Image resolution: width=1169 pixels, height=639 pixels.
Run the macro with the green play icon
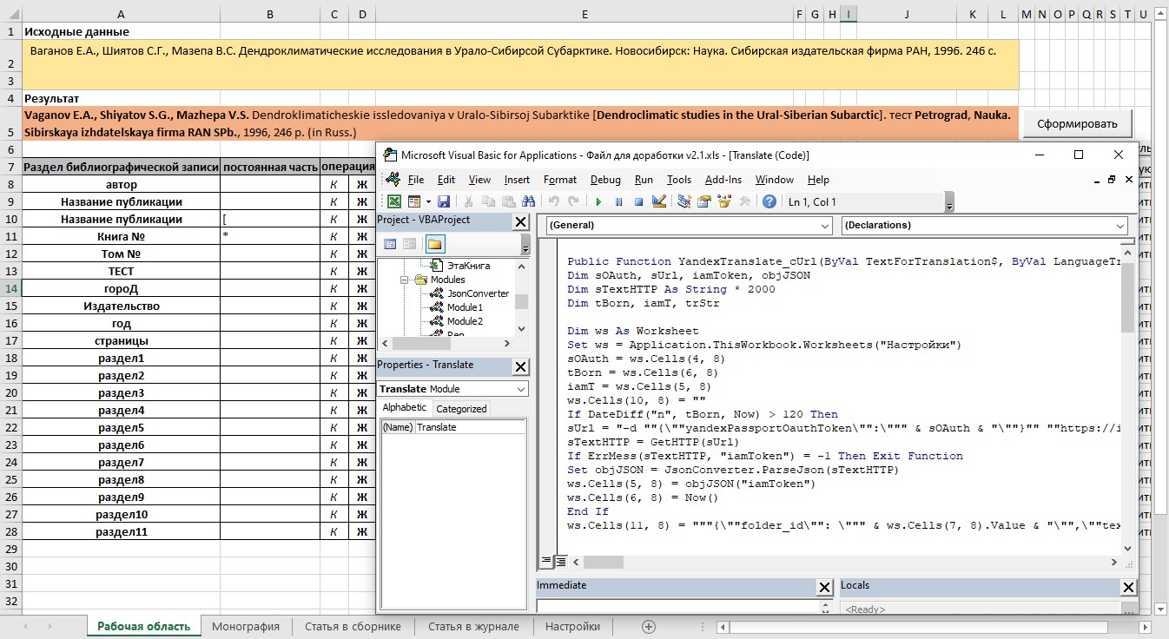coord(598,202)
